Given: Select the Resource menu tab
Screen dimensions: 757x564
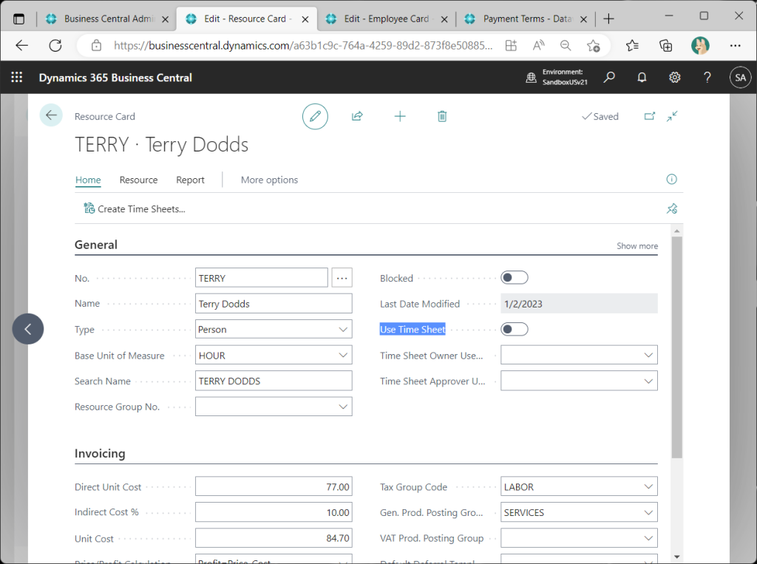Looking at the screenshot, I should point(138,180).
